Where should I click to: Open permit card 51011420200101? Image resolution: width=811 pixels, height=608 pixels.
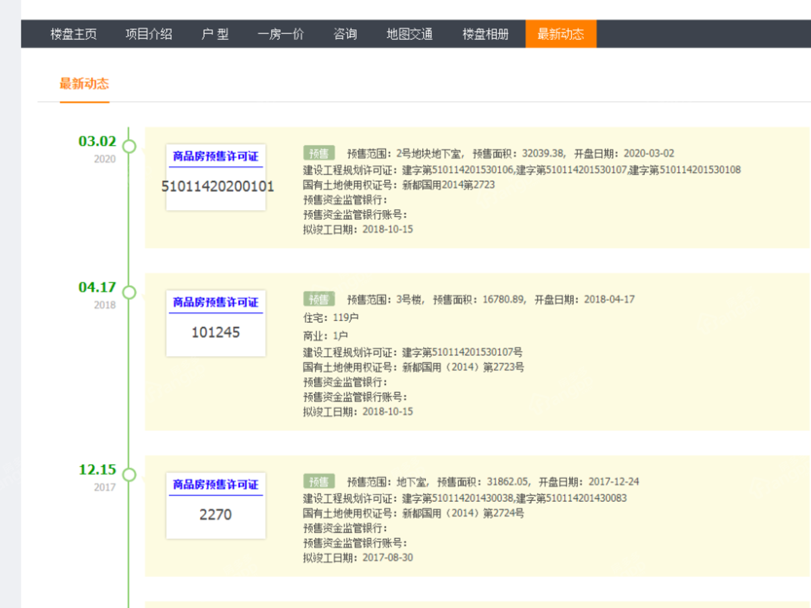pyautogui.click(x=216, y=177)
